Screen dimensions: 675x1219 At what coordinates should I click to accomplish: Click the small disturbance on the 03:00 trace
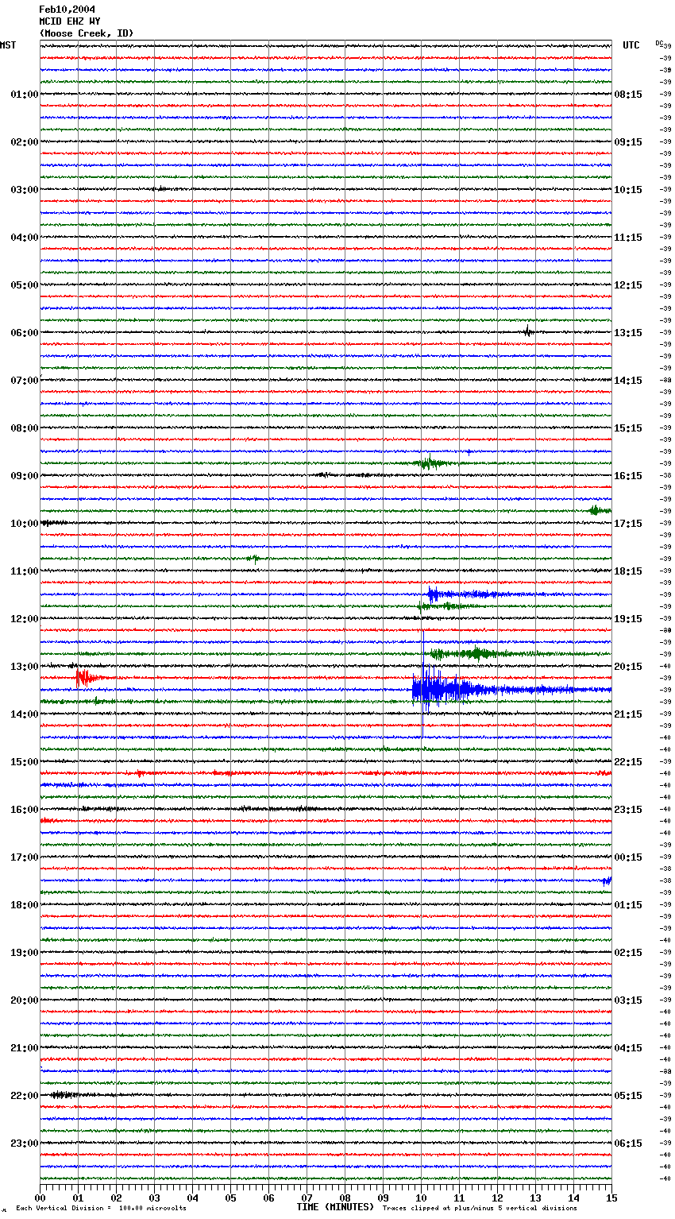[x=160, y=189]
